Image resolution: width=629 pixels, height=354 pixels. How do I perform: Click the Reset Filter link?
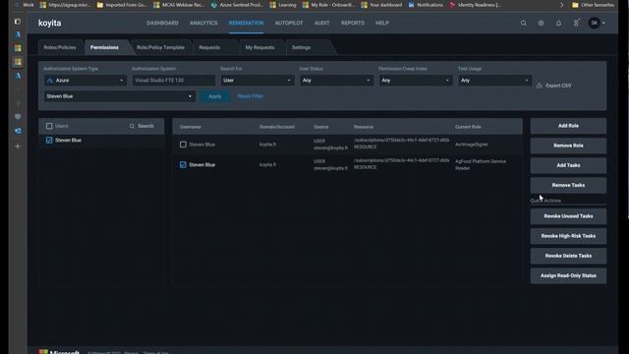pyautogui.click(x=251, y=96)
